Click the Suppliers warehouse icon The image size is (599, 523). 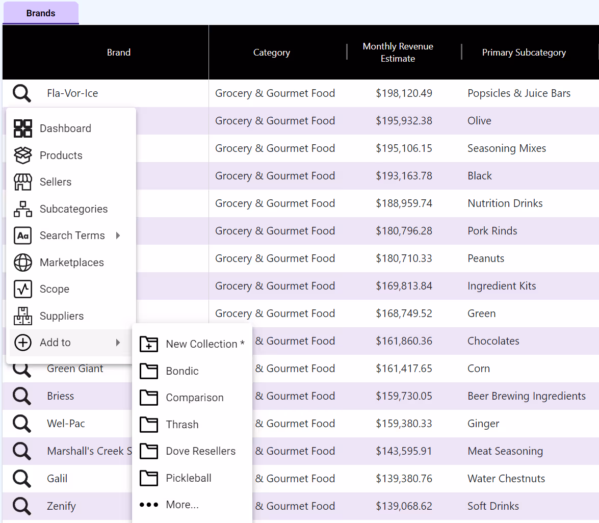point(23,316)
